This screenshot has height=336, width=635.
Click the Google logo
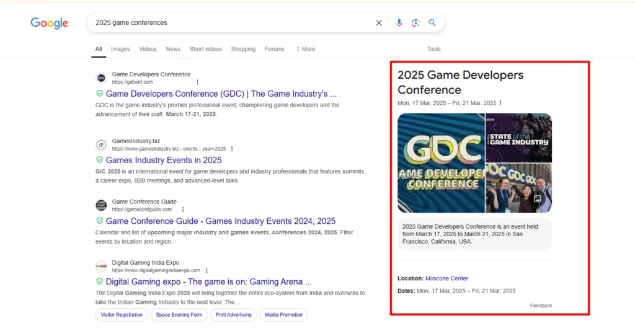[x=50, y=23]
